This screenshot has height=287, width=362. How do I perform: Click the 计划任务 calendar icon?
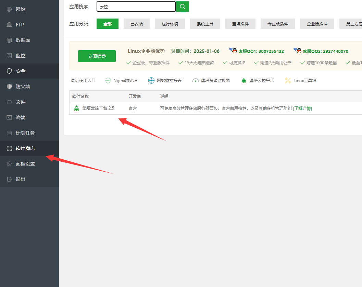click(x=9, y=133)
